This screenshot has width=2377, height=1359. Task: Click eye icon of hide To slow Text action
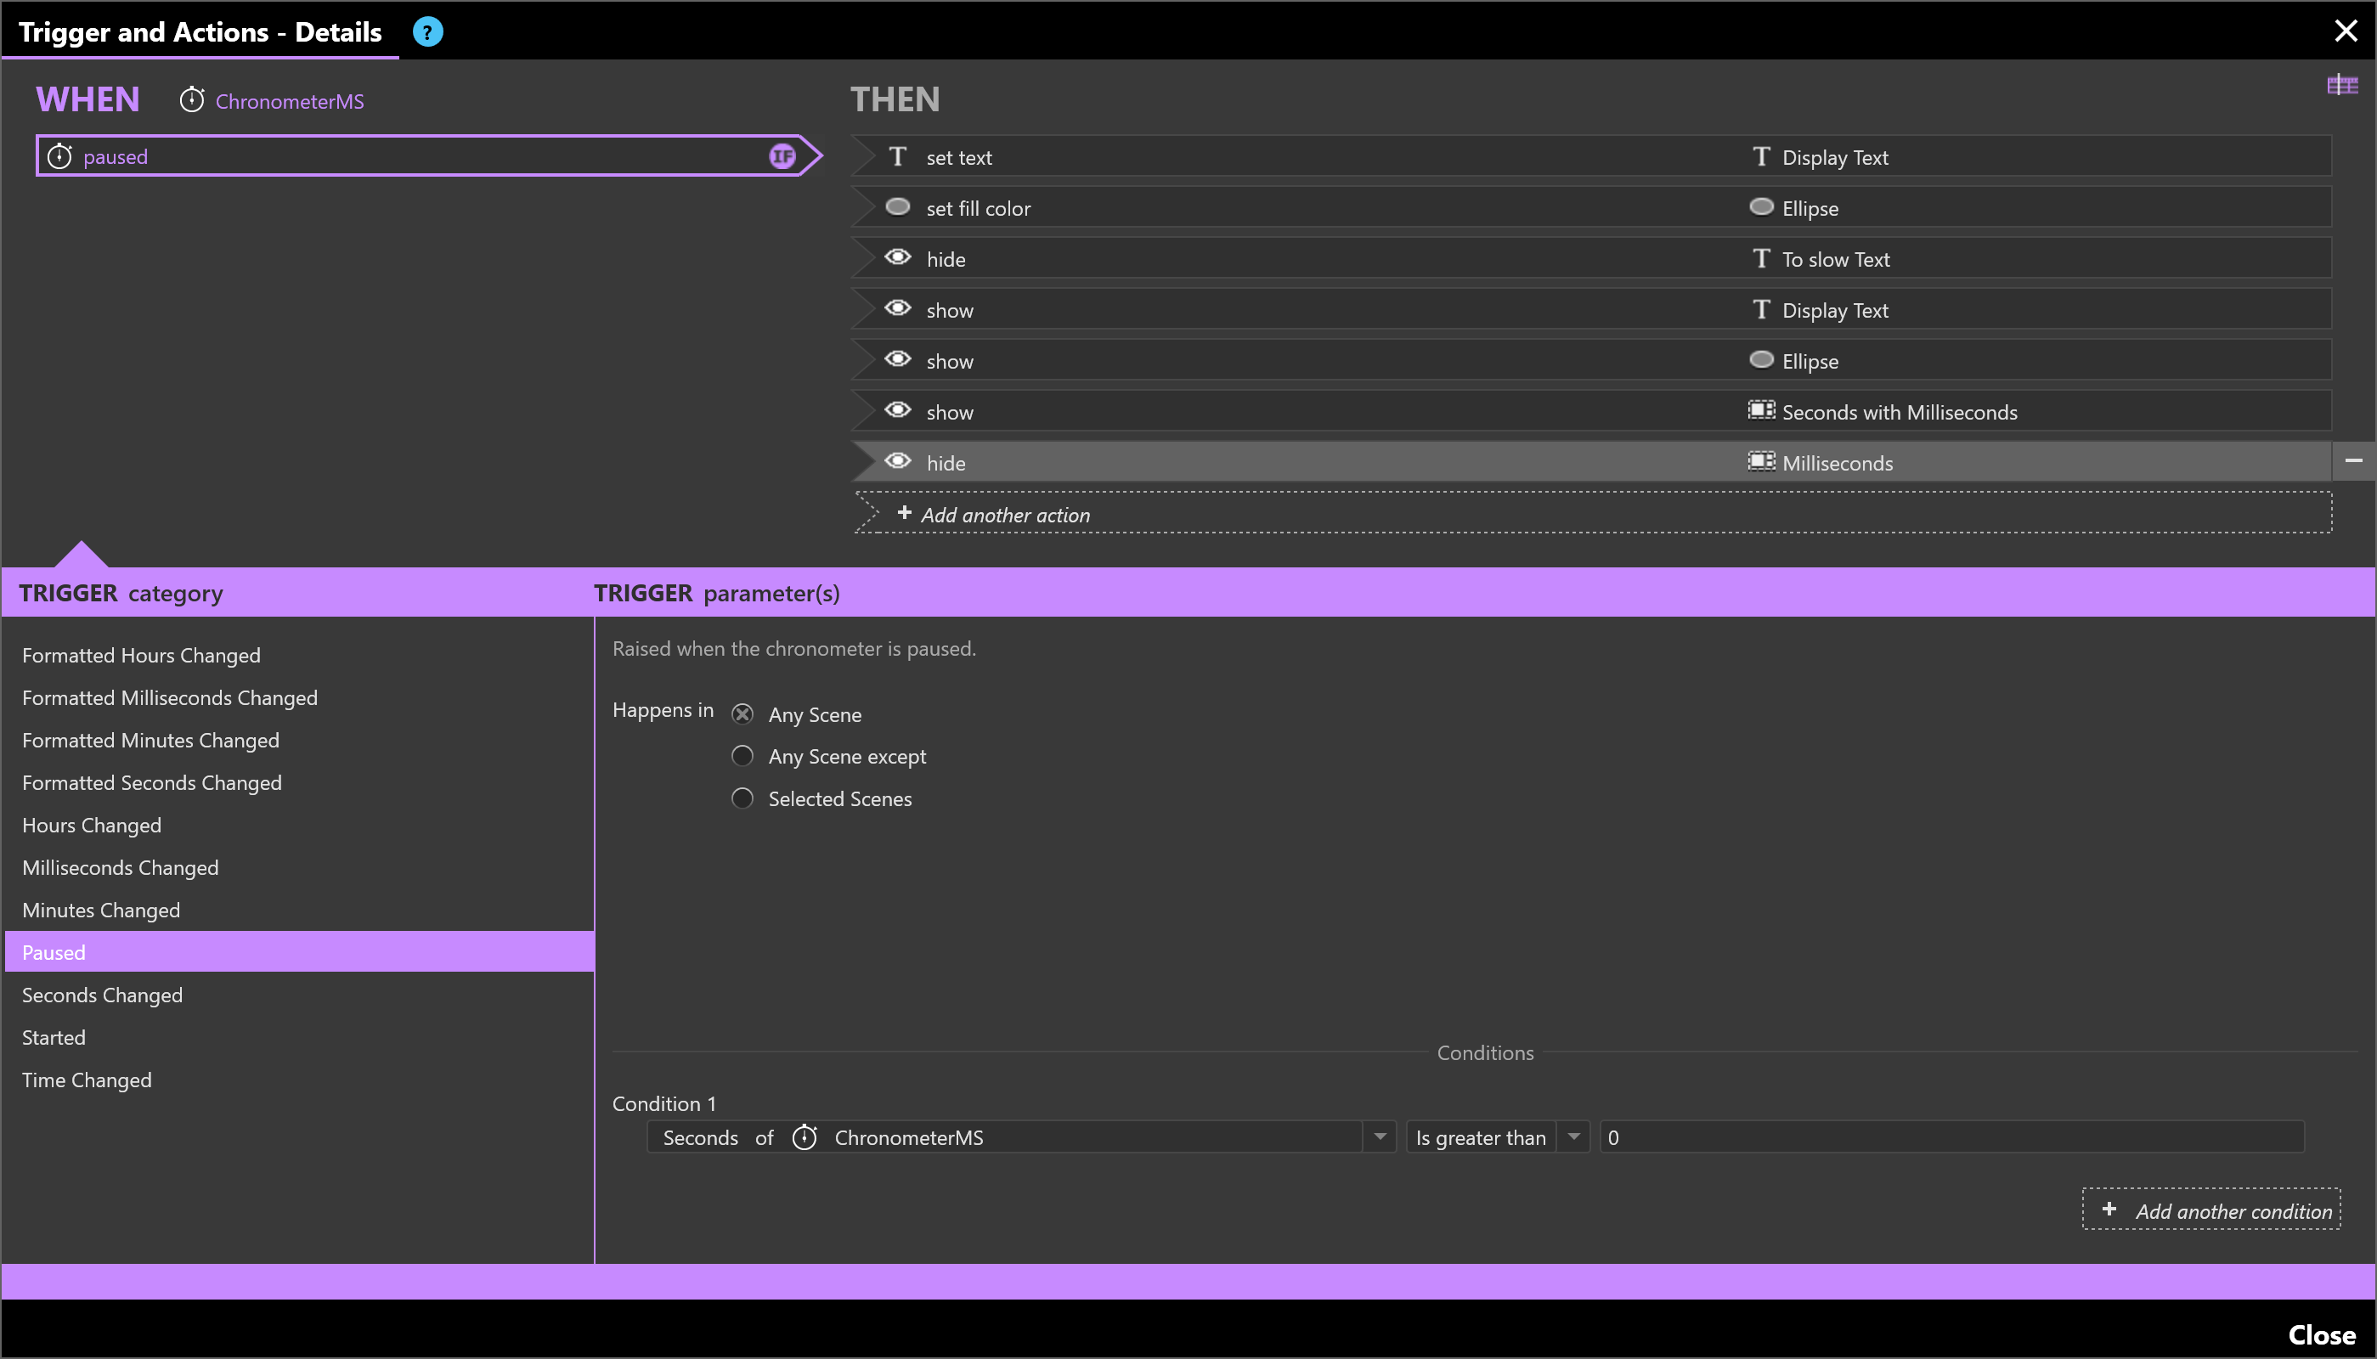point(898,257)
